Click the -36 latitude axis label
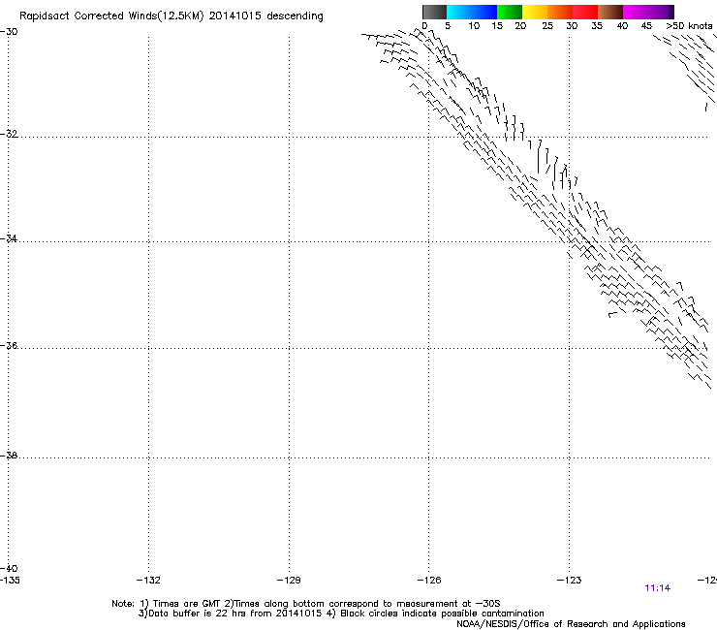Viewport: 717px width, 630px height. [x=9, y=345]
